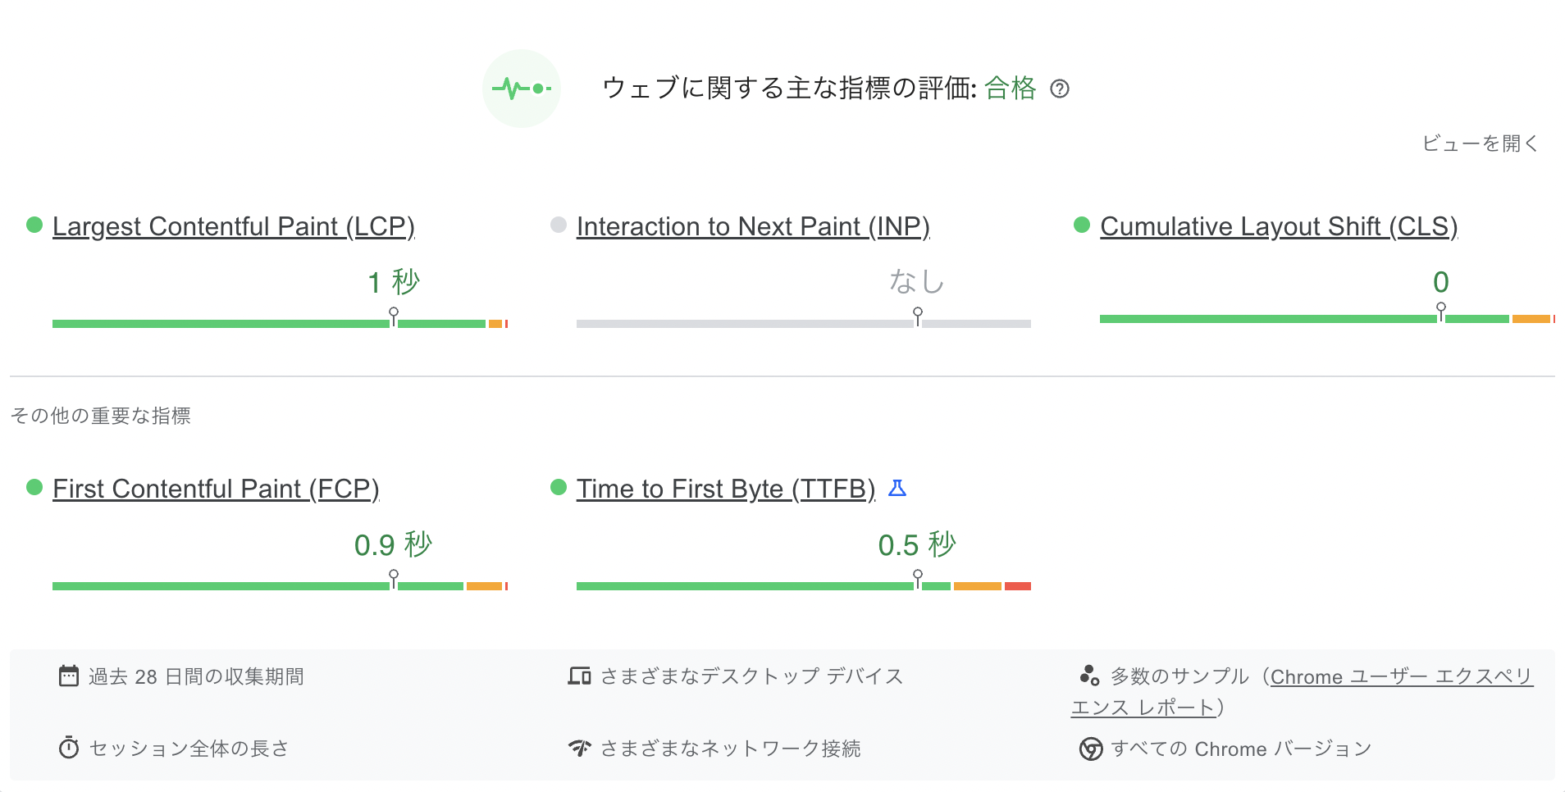Click the desktop devices icon
Viewport: 1565px width, 792px height.
[579, 676]
